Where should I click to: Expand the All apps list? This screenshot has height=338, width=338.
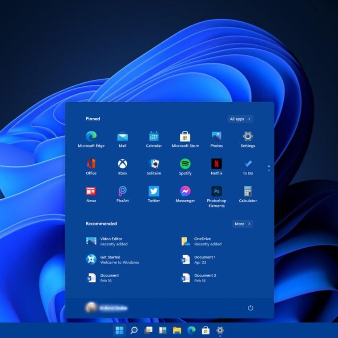[x=240, y=119]
